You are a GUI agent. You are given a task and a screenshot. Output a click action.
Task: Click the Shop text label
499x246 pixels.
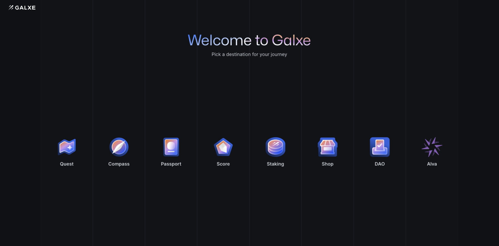click(x=327, y=164)
